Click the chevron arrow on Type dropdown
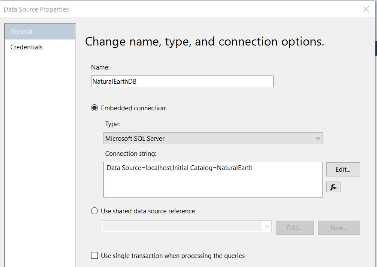 click(x=318, y=138)
